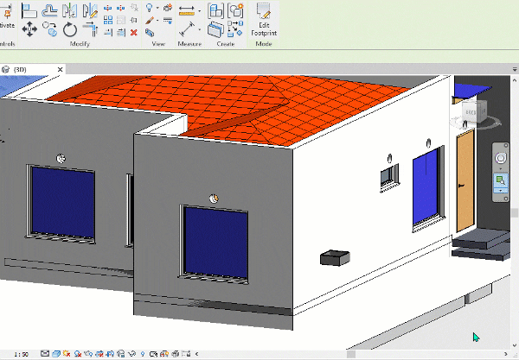
Task: Activate the Copy tool
Action: point(49,29)
